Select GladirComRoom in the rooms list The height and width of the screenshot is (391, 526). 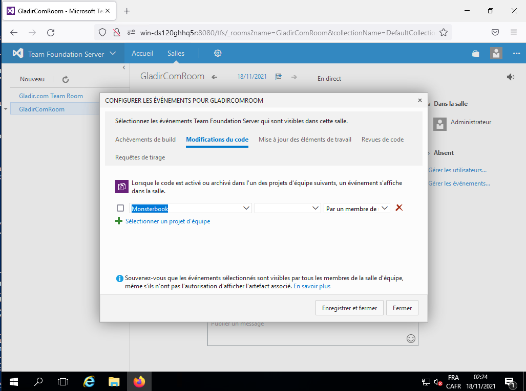tap(41, 109)
